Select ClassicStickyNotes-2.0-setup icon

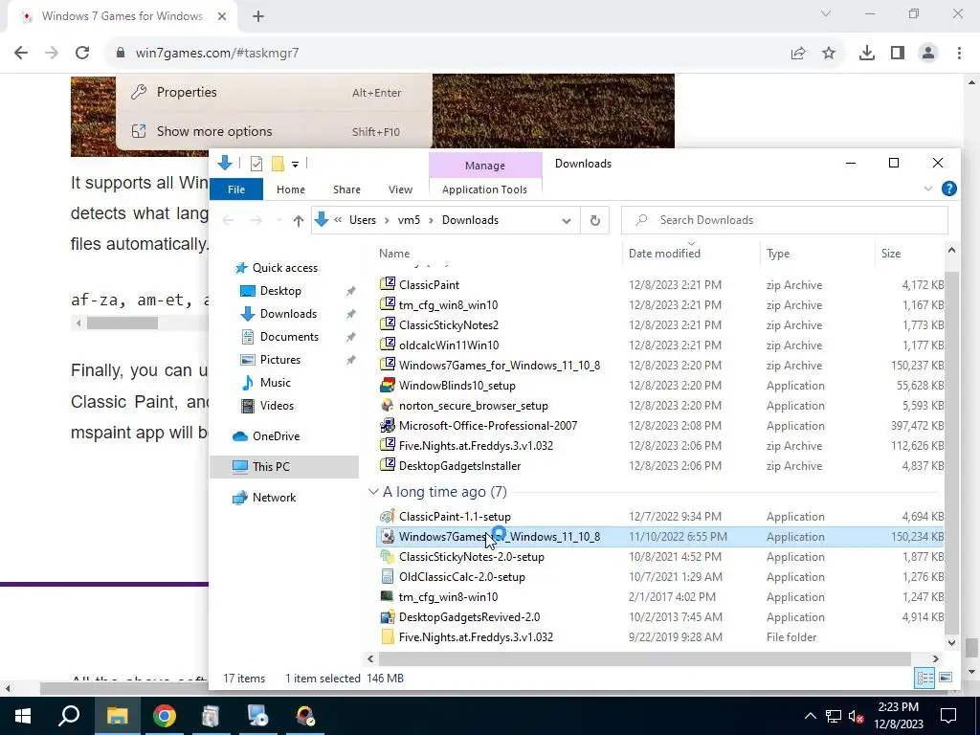(388, 556)
